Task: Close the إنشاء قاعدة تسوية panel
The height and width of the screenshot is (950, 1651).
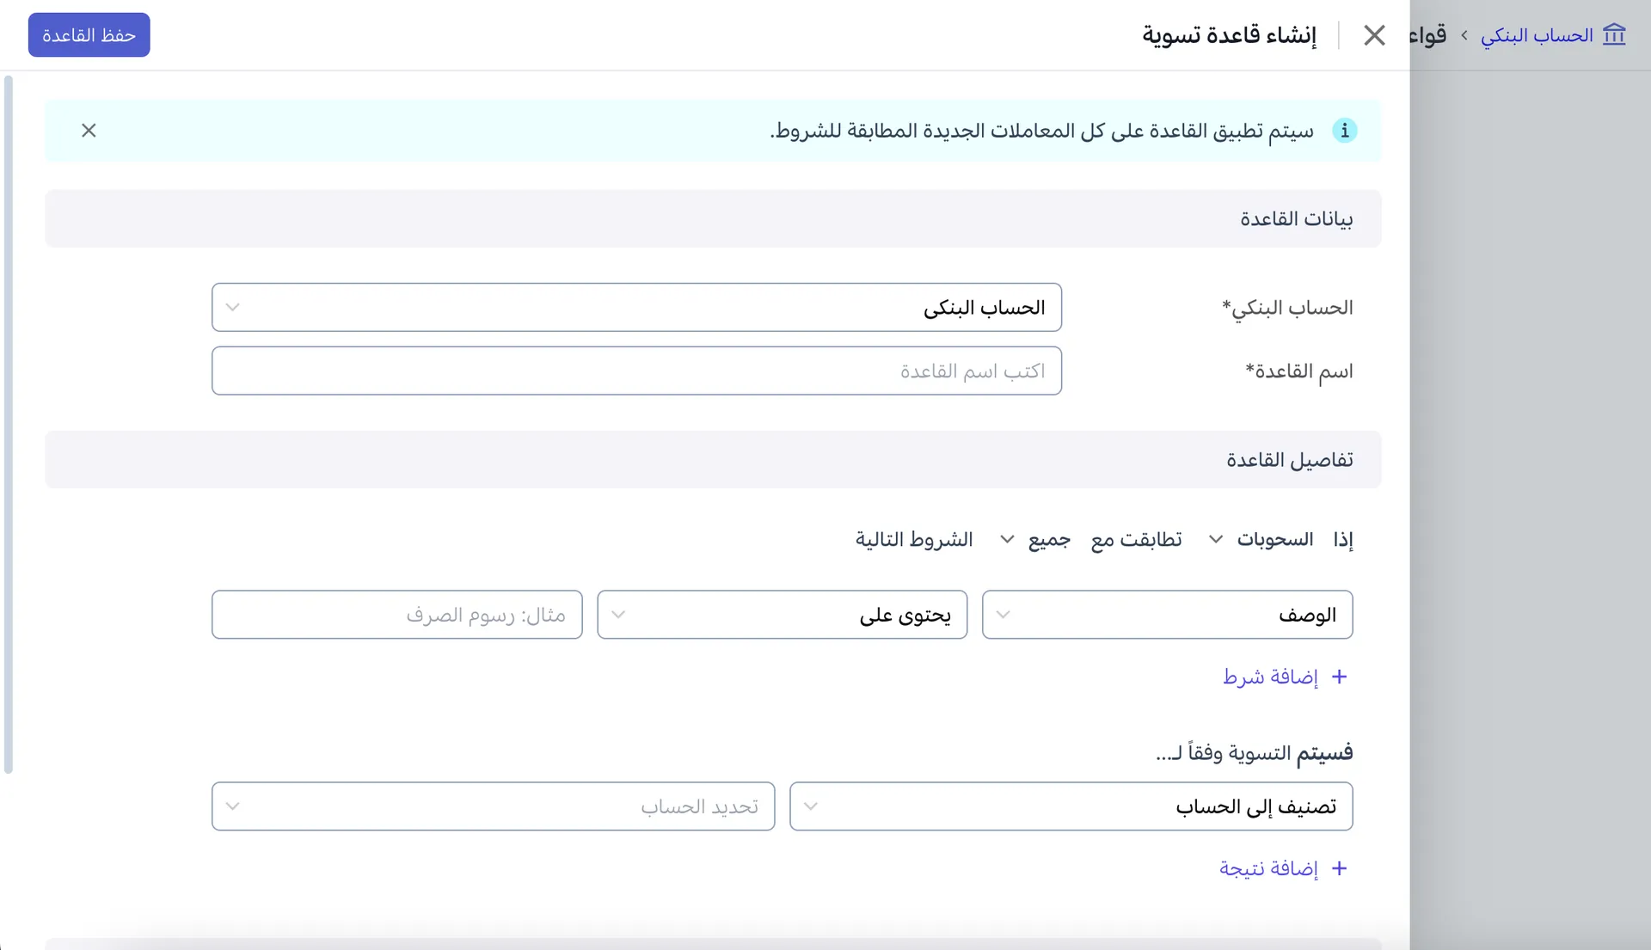Action: pos(1374,35)
